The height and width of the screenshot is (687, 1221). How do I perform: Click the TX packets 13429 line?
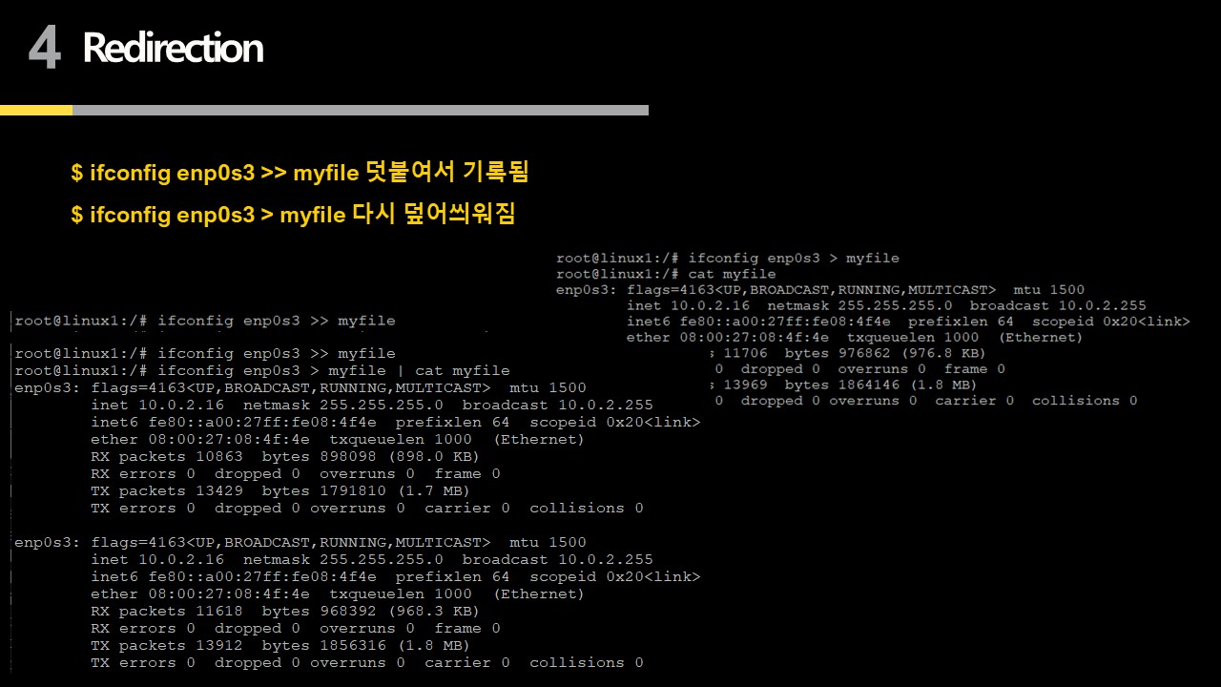tap(279, 490)
